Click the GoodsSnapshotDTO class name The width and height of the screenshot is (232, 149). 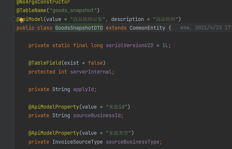pos(79,28)
